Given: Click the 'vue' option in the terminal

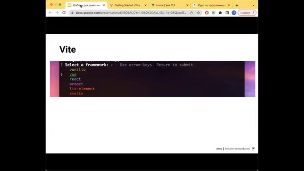Looking at the screenshot, I should (73, 75).
